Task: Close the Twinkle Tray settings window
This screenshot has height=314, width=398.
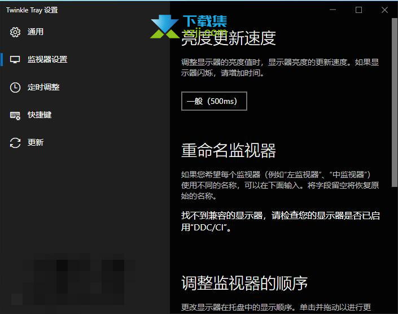Action: (384, 10)
